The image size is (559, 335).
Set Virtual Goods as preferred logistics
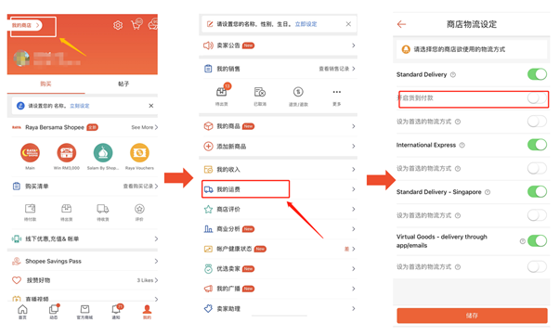(x=537, y=267)
